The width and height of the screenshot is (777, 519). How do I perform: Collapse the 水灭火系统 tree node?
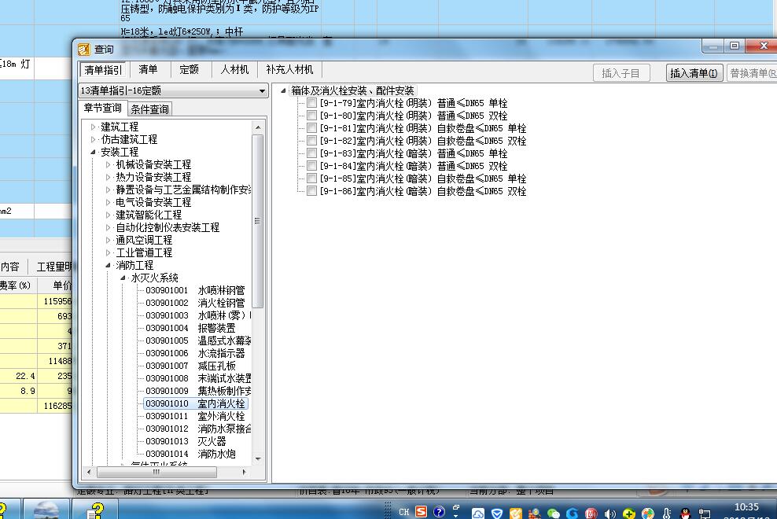tap(123, 278)
